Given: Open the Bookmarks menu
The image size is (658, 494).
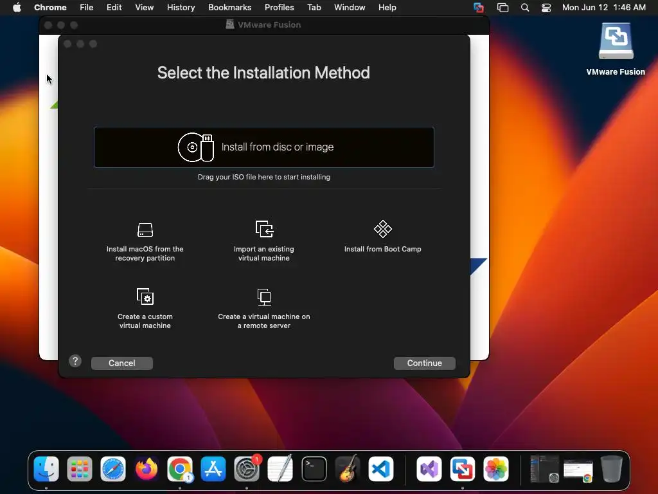Looking at the screenshot, I should point(229,7).
